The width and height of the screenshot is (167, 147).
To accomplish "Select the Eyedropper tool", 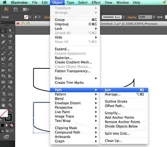I will tap(3, 88).
